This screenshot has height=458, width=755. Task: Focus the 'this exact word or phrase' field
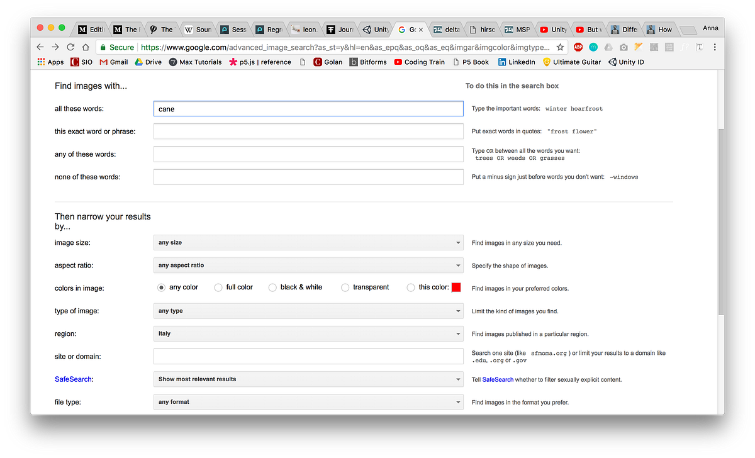click(x=308, y=131)
